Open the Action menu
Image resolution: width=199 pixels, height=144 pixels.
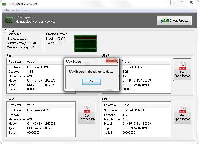pos(17,10)
